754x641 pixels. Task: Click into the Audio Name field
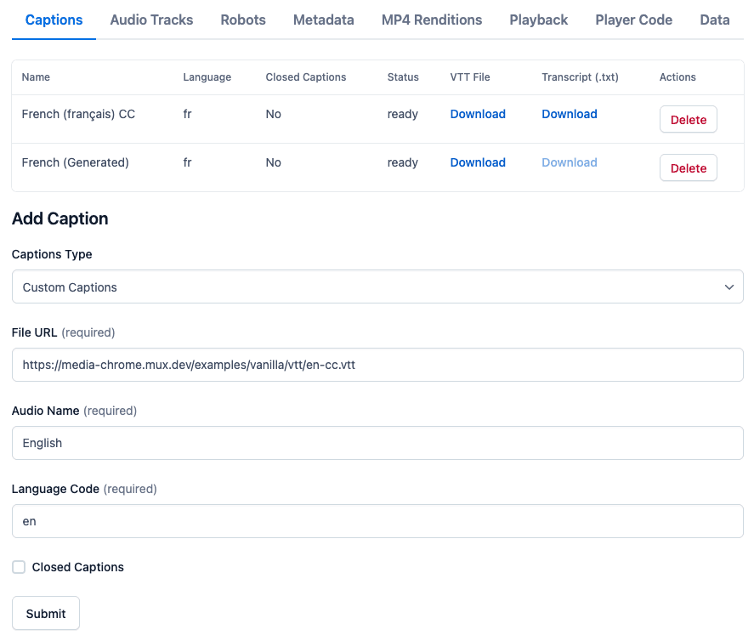377,443
